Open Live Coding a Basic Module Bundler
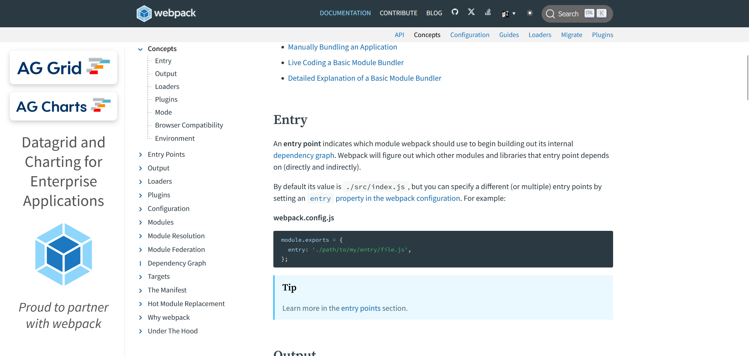749x356 pixels. pyautogui.click(x=346, y=62)
